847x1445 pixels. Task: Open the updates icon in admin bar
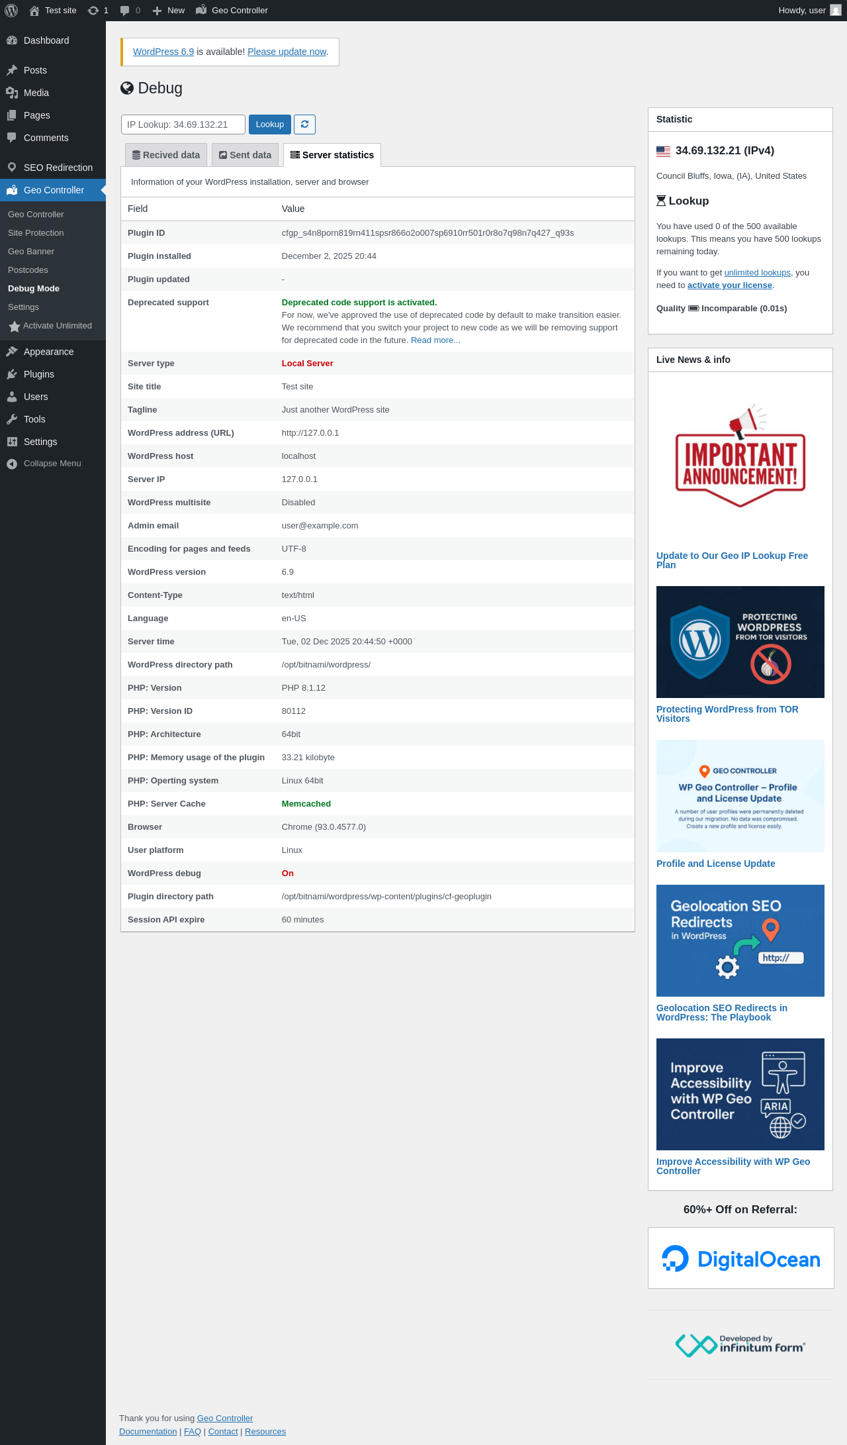97,11
